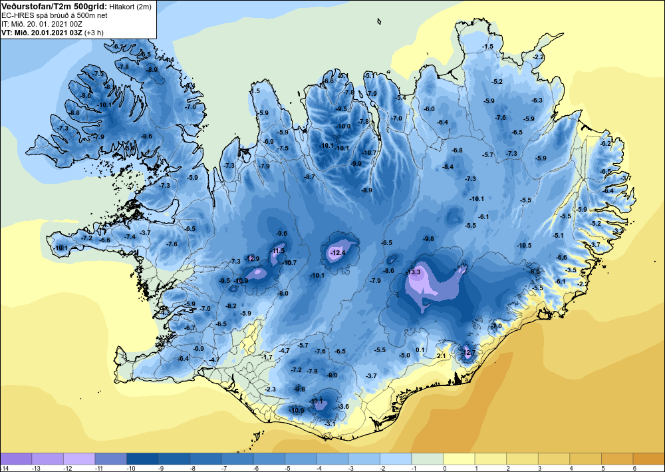Click the -12.7 temperature value
Image resolution: width=665 pixels, height=472 pixels.
[x=467, y=352]
